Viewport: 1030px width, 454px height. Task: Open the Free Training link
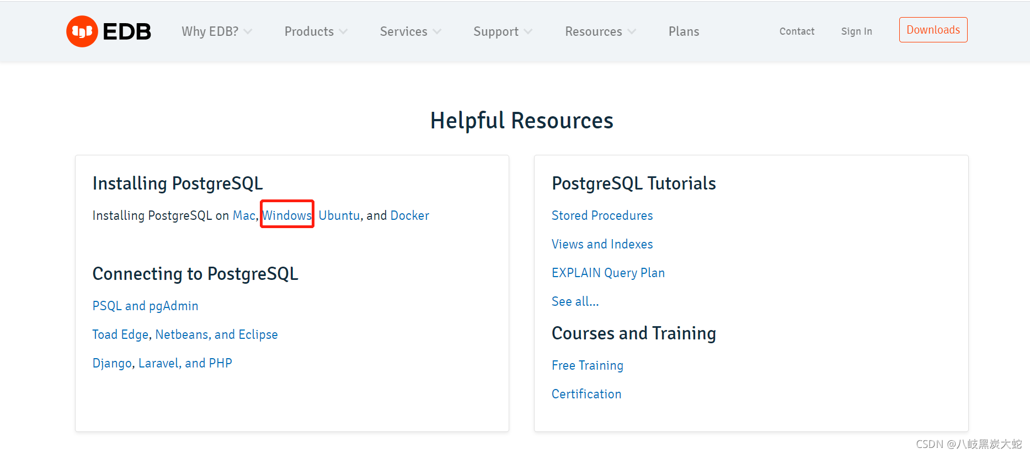pyautogui.click(x=588, y=365)
